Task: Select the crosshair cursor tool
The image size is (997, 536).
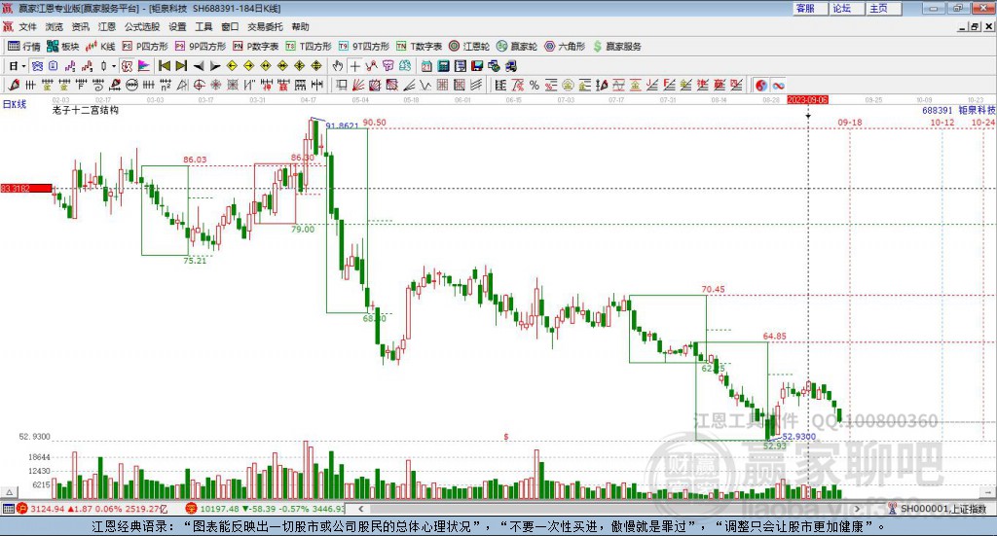Action: [354, 66]
